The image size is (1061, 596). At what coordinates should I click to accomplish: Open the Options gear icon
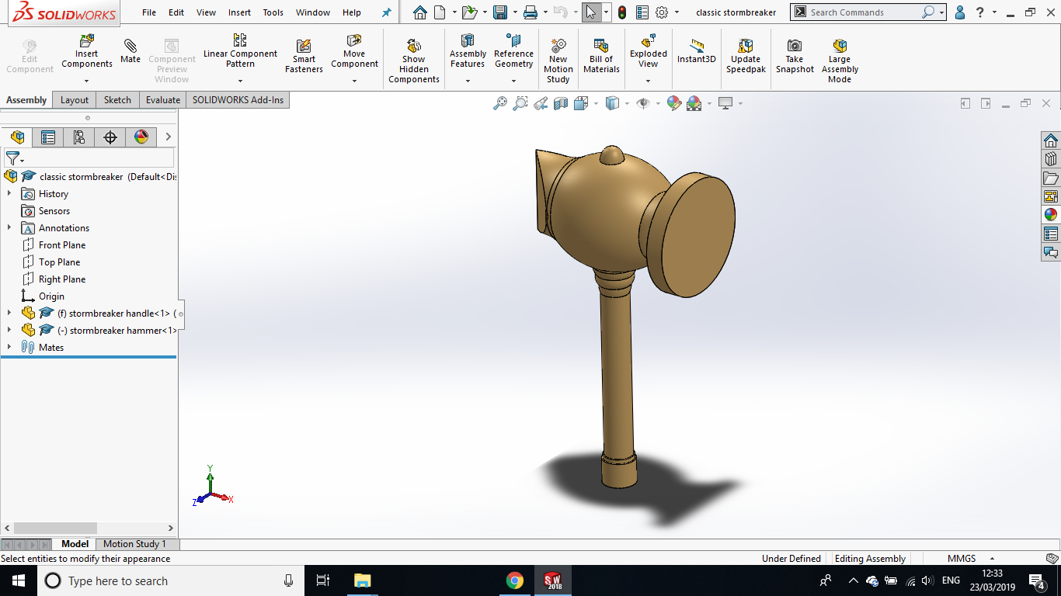(662, 12)
